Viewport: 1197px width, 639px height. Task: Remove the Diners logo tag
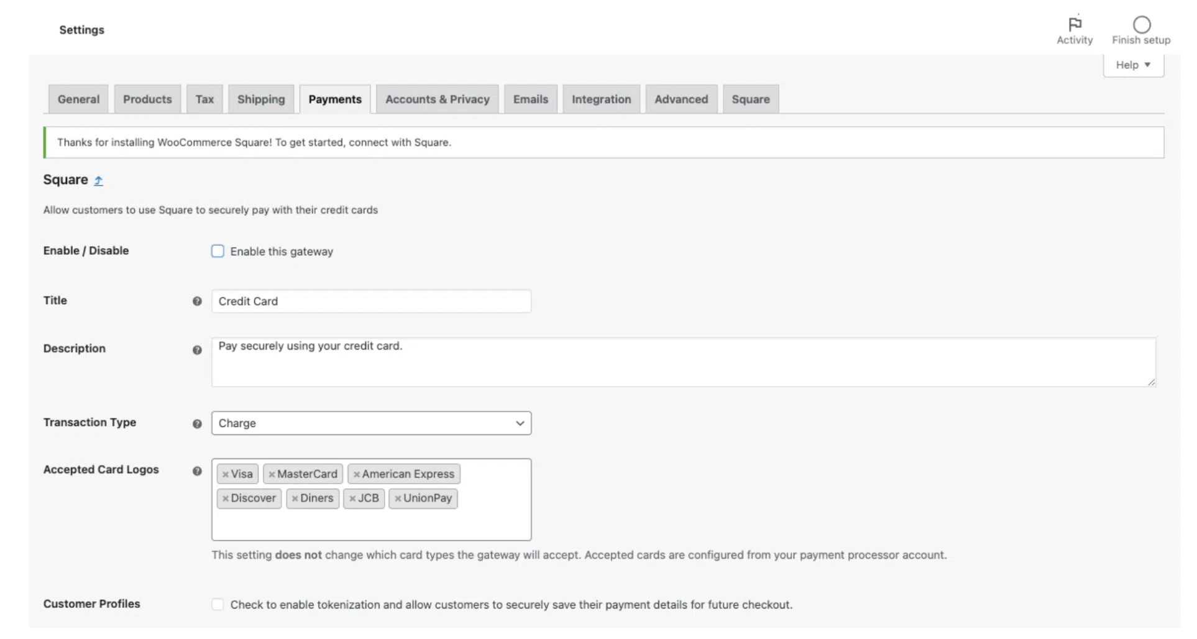(296, 500)
